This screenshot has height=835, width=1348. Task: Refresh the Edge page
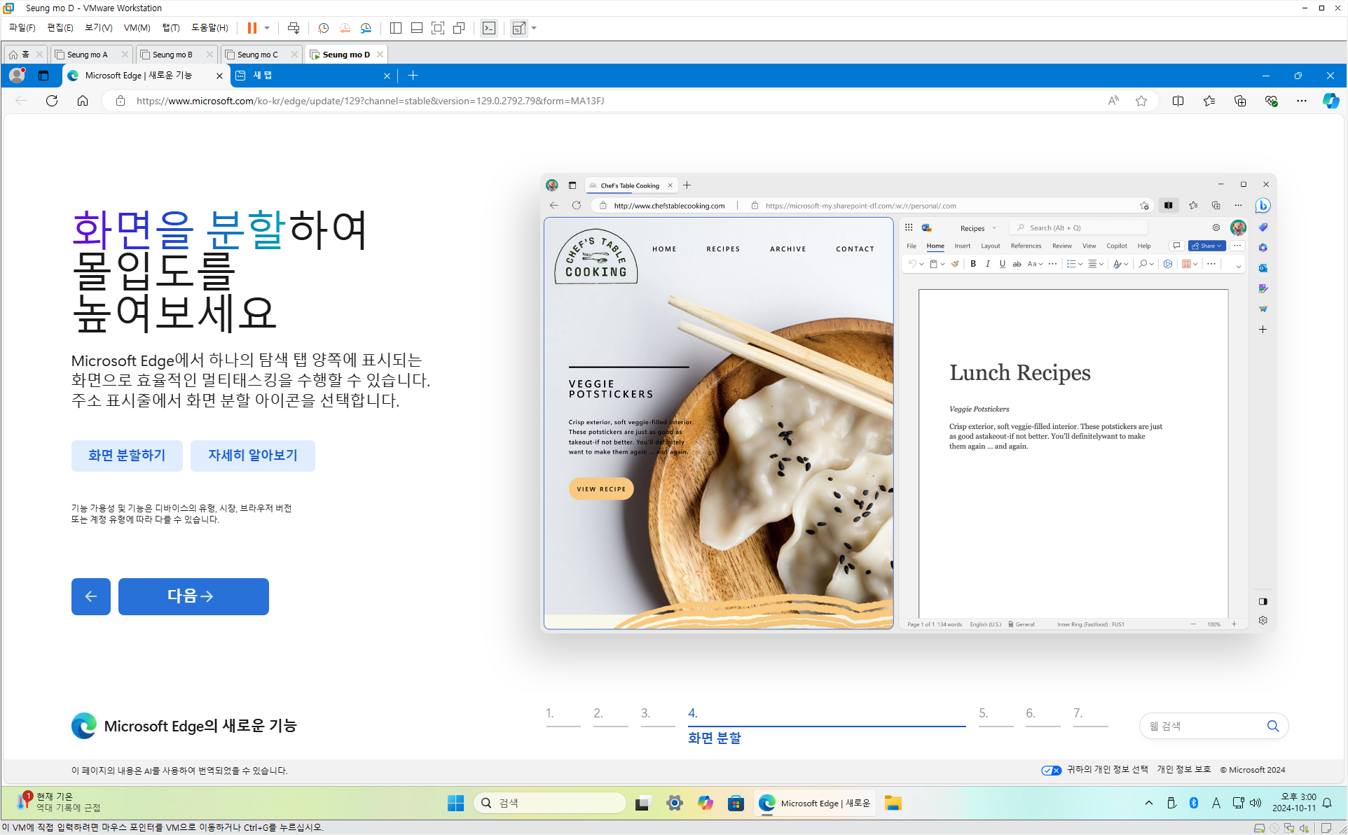(x=52, y=101)
